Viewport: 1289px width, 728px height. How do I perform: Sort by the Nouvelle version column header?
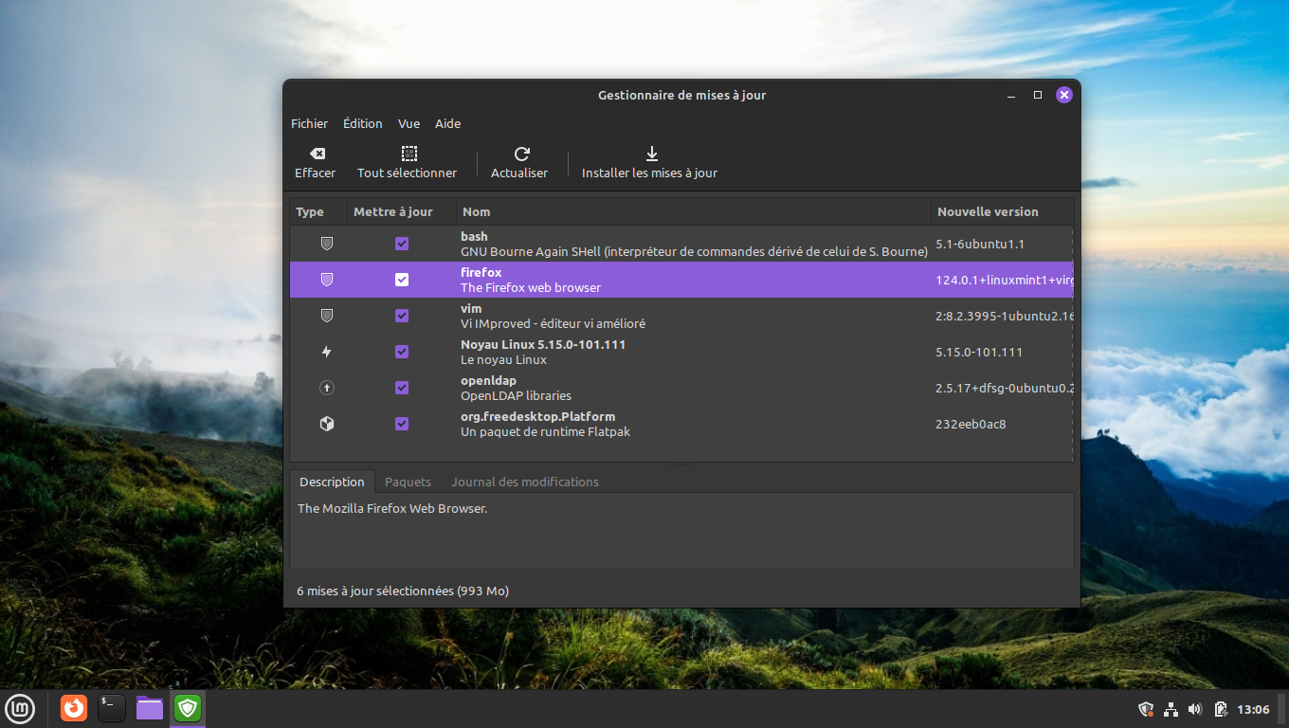pos(988,211)
